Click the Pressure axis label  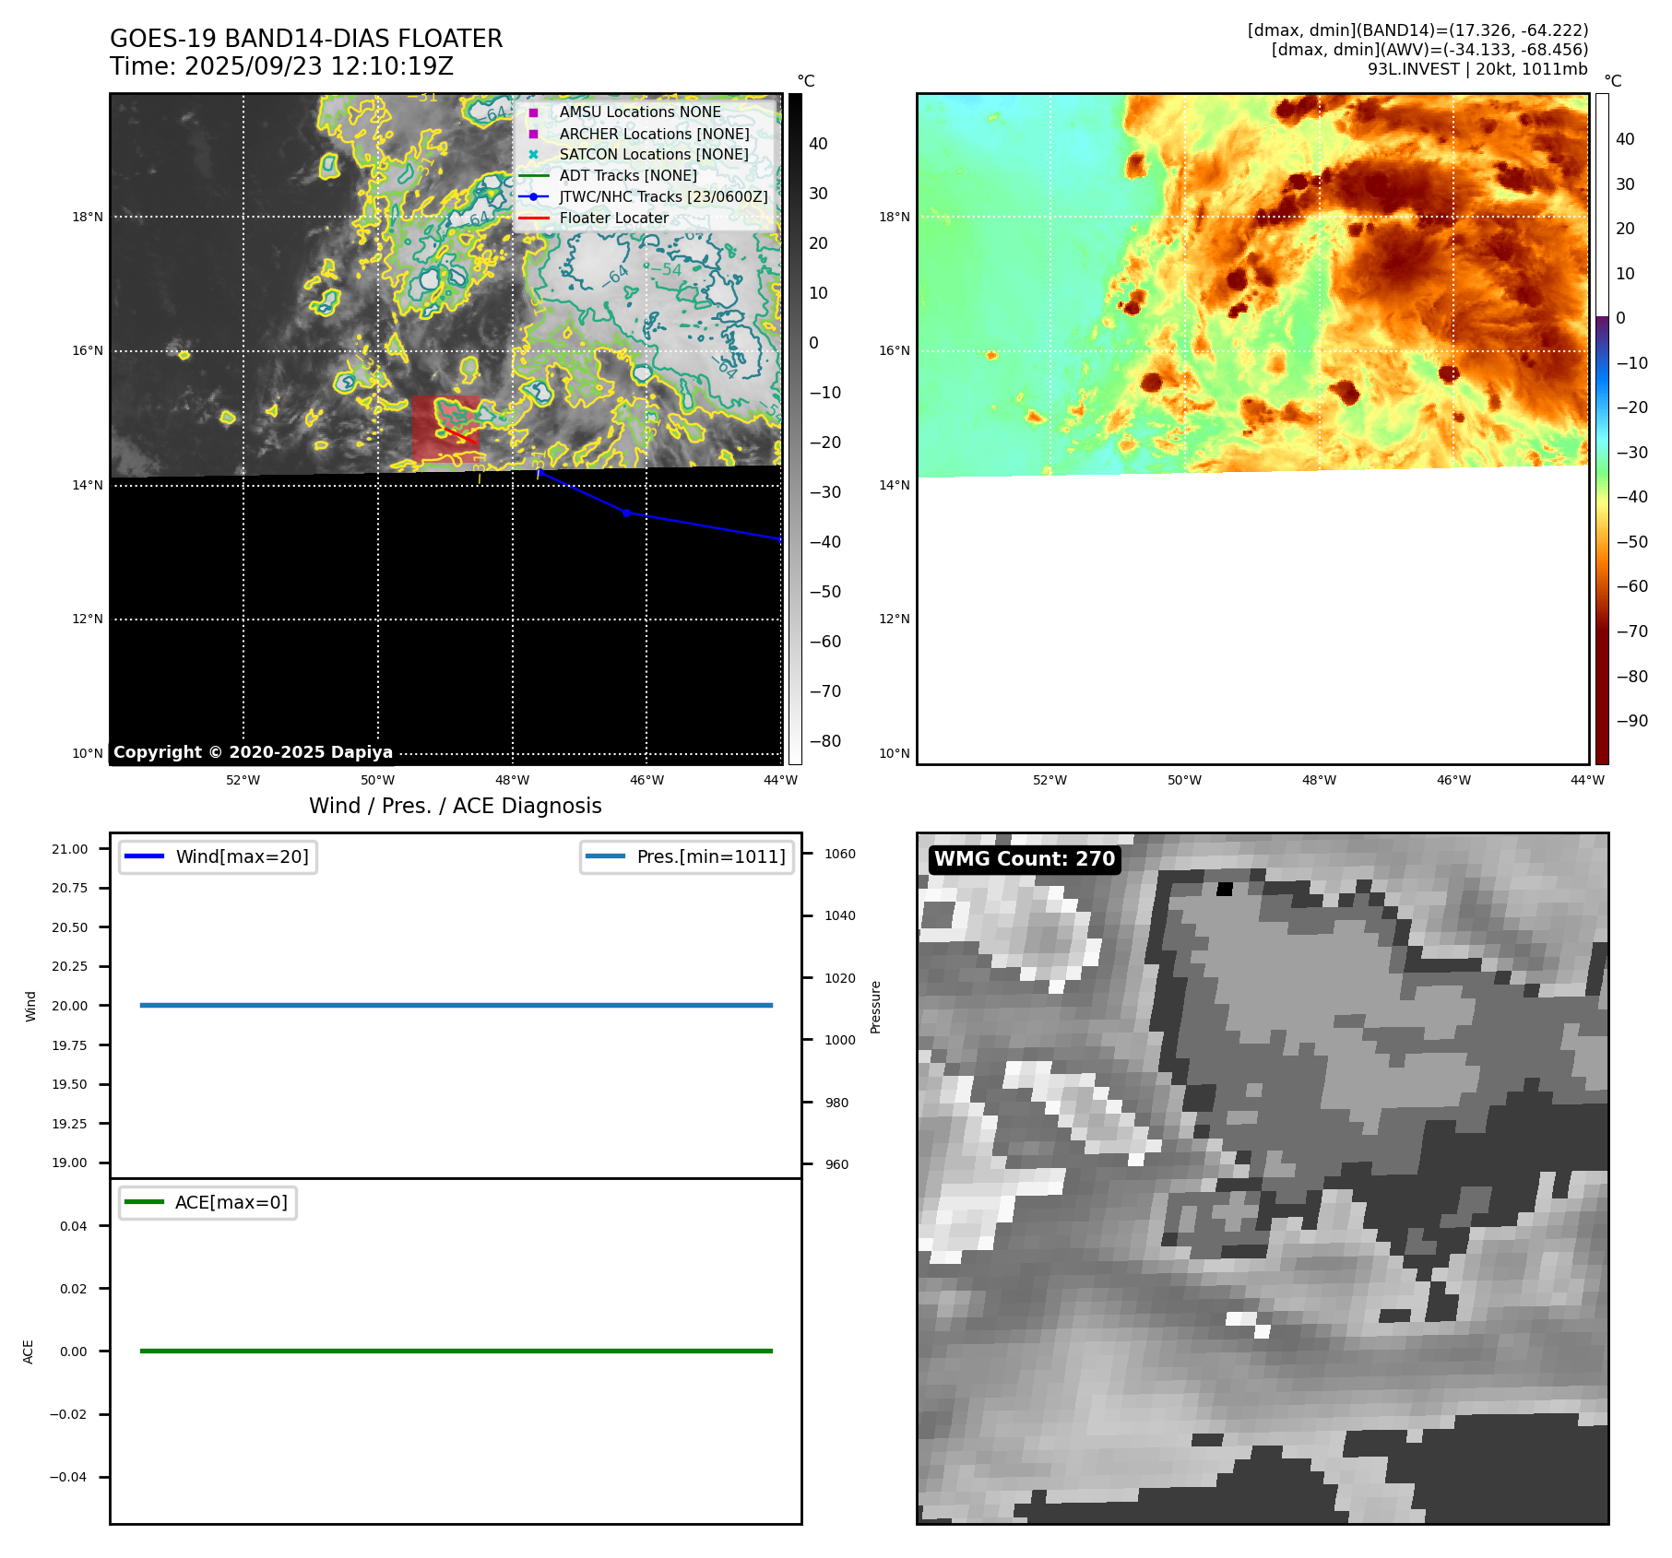click(x=876, y=1007)
